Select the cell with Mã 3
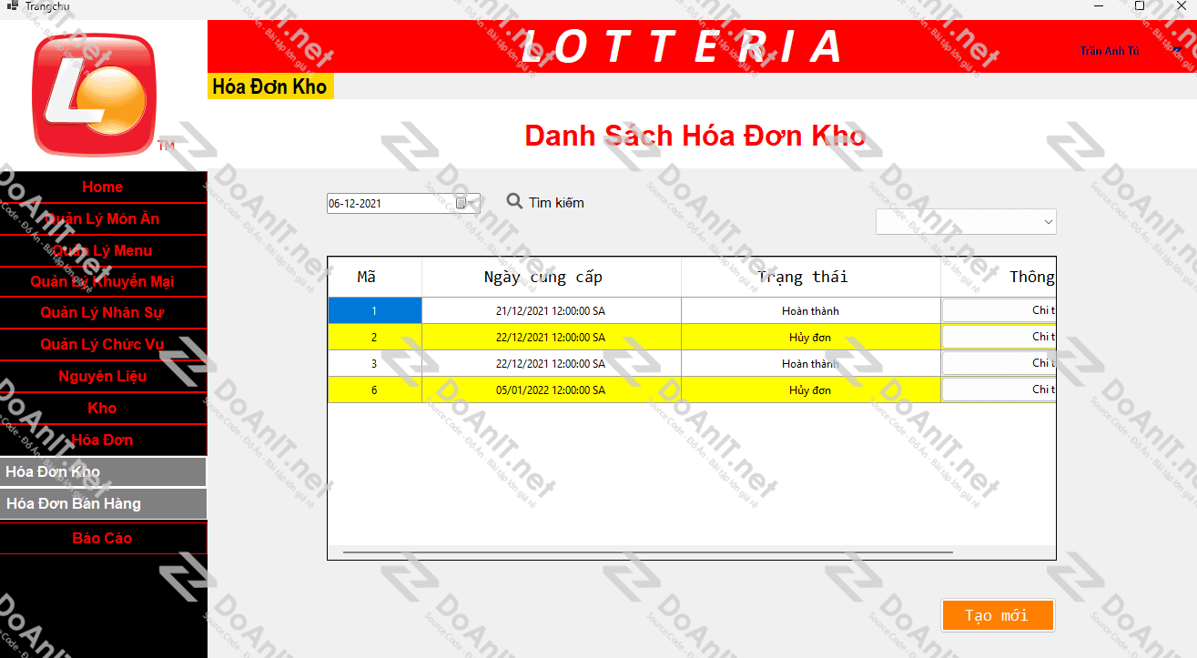Image resolution: width=1197 pixels, height=658 pixels. (375, 363)
